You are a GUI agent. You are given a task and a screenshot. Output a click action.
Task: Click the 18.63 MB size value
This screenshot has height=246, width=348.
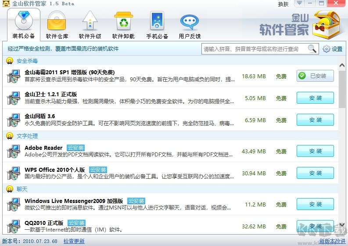click(x=254, y=76)
